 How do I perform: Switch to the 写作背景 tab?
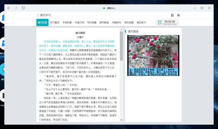[92, 22]
